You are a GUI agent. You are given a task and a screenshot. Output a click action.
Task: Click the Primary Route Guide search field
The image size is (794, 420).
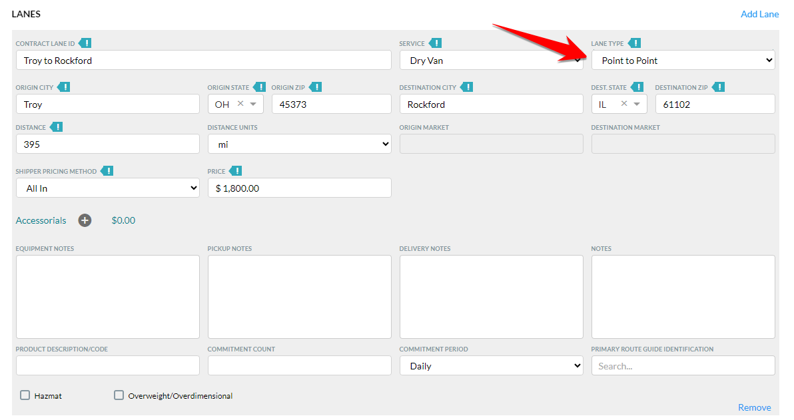pyautogui.click(x=683, y=365)
